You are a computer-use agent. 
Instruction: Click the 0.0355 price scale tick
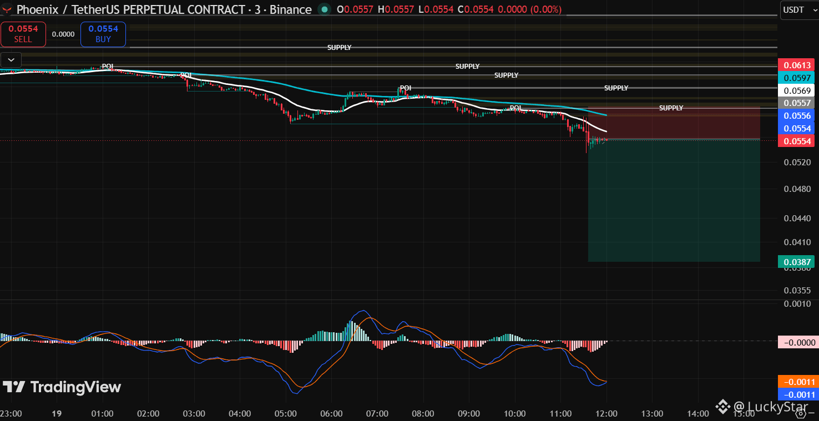click(x=797, y=290)
